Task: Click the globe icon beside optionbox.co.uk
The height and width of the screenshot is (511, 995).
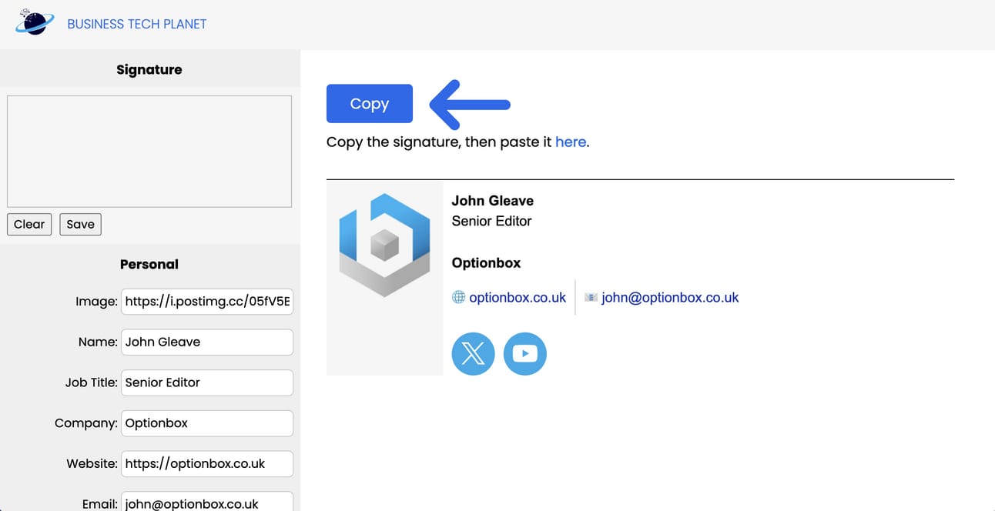Action: click(458, 297)
